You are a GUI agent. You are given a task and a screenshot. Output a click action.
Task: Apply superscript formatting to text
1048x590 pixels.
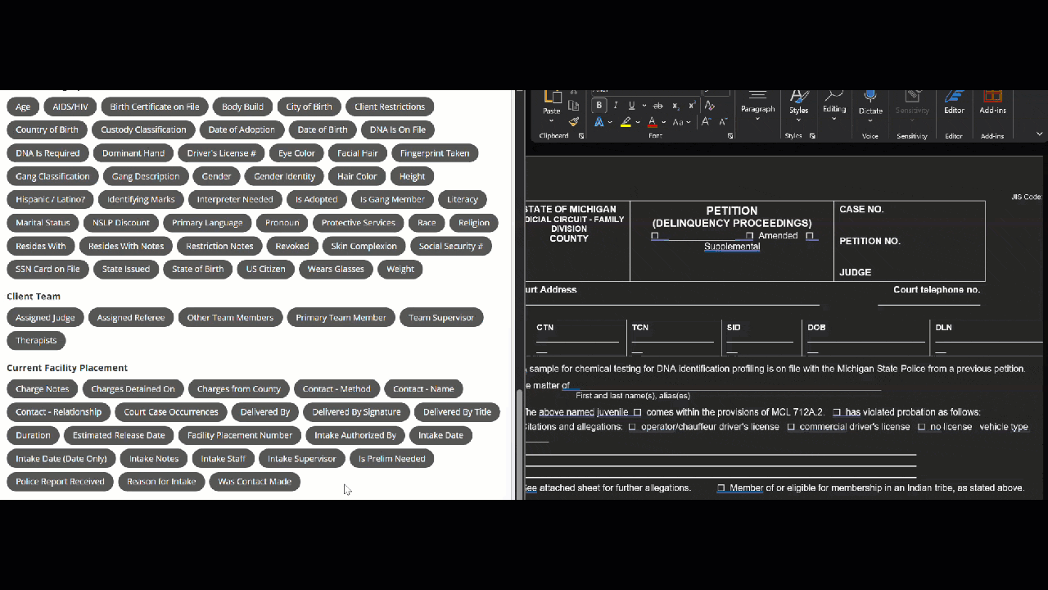click(x=692, y=106)
